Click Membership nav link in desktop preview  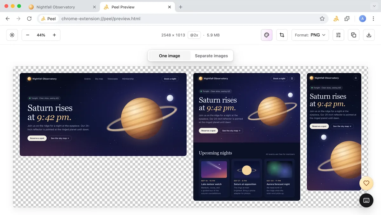(128, 79)
